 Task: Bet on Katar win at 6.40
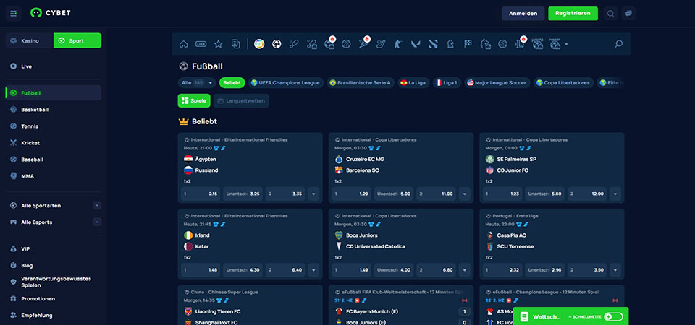285,269
